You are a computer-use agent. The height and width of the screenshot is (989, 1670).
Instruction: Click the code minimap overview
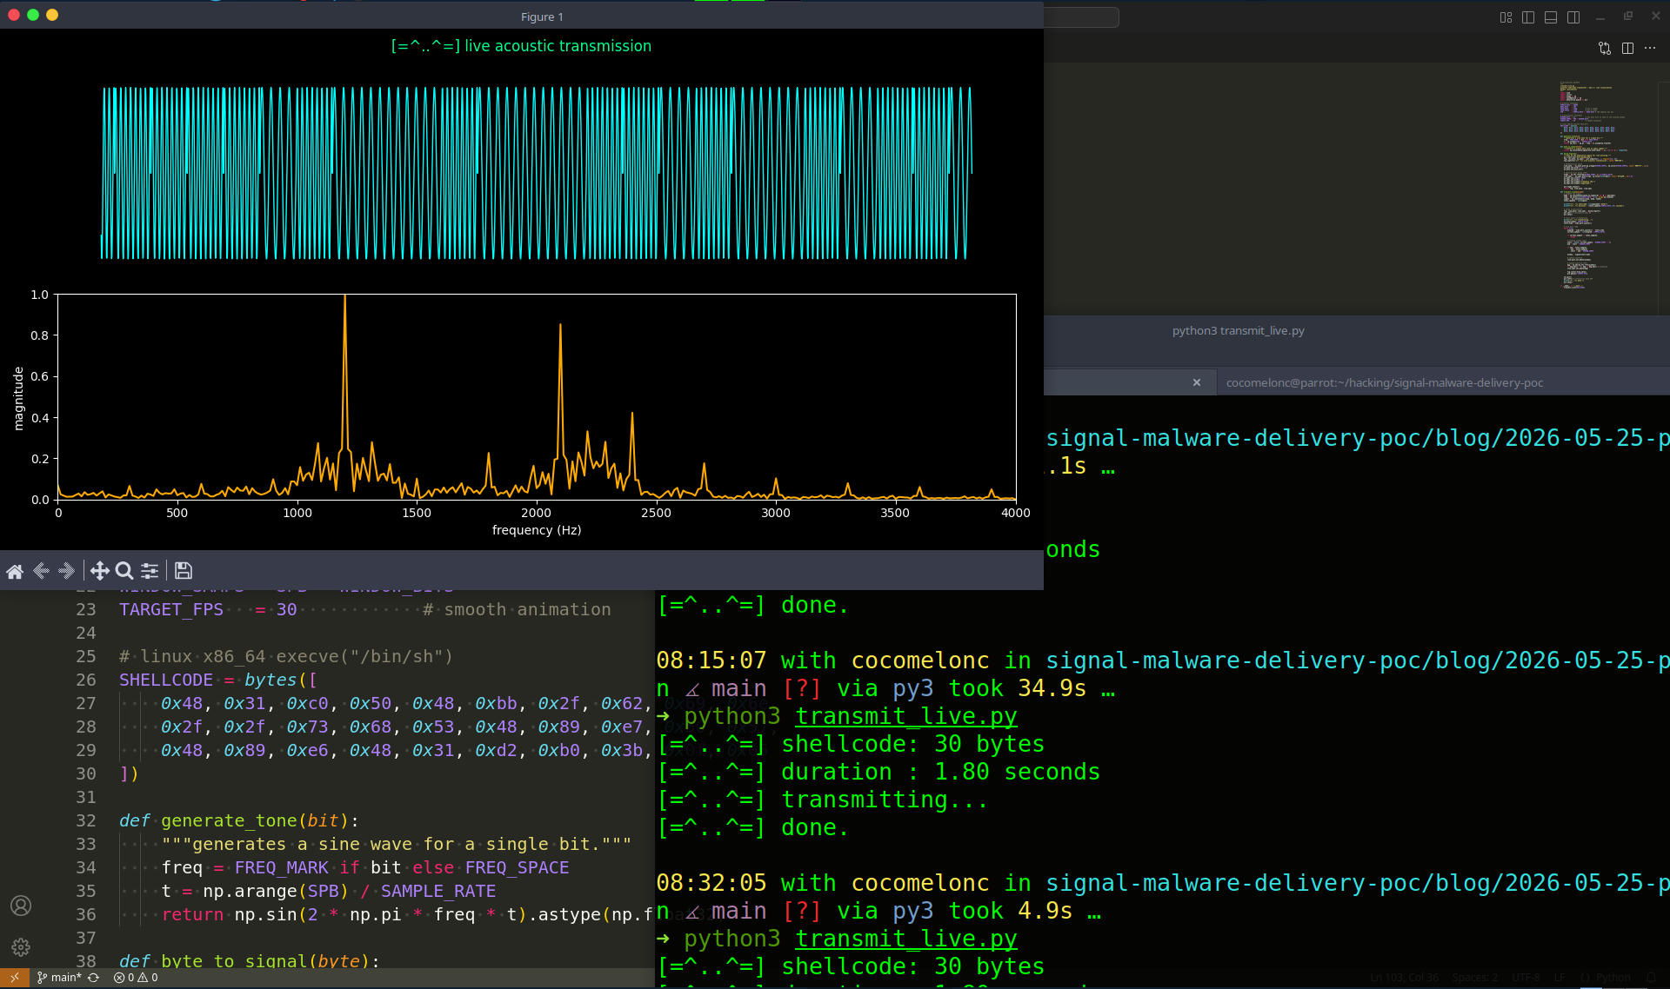pyautogui.click(x=1592, y=185)
